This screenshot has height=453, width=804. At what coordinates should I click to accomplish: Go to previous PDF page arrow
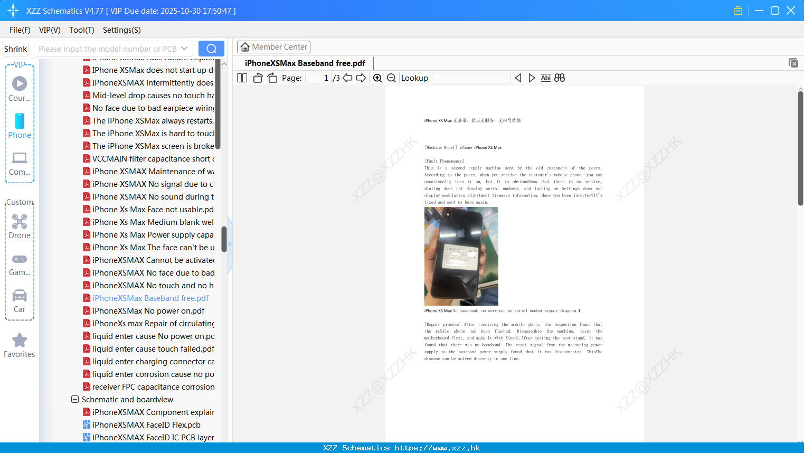coord(347,78)
